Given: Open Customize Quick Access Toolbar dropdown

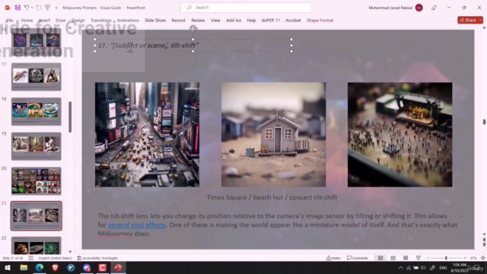Looking at the screenshot, I should tap(56, 8).
